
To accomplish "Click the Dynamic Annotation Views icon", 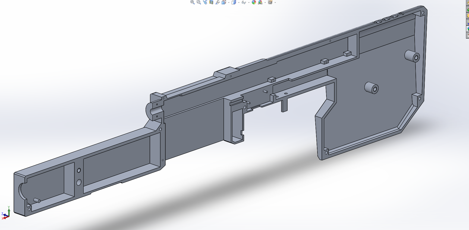I will (218, 2).
